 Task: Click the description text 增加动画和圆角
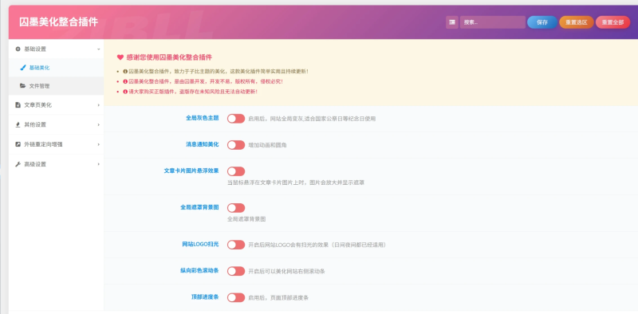click(267, 145)
